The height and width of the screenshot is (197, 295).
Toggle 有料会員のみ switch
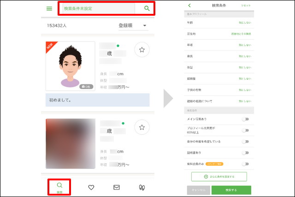click(245, 164)
